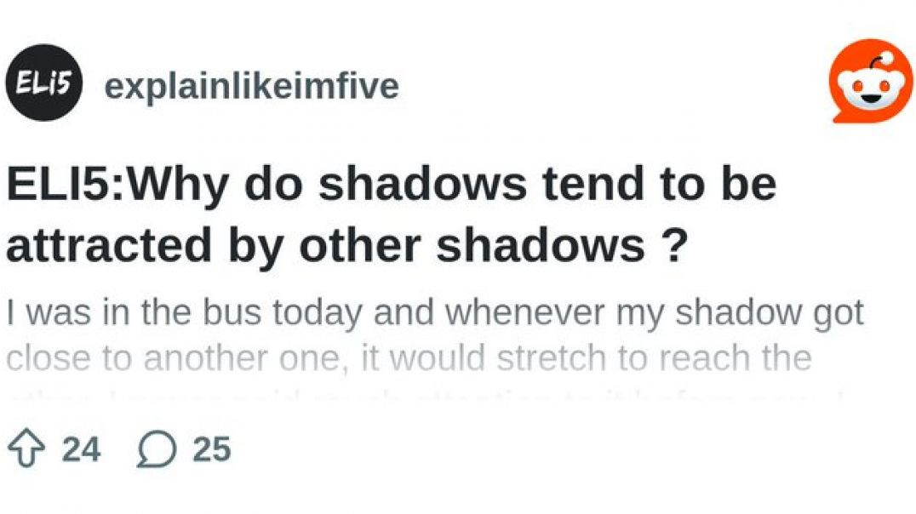Click the "ELI5:" prefix in the post title
The width and height of the screenshot is (916, 514).
[66, 185]
